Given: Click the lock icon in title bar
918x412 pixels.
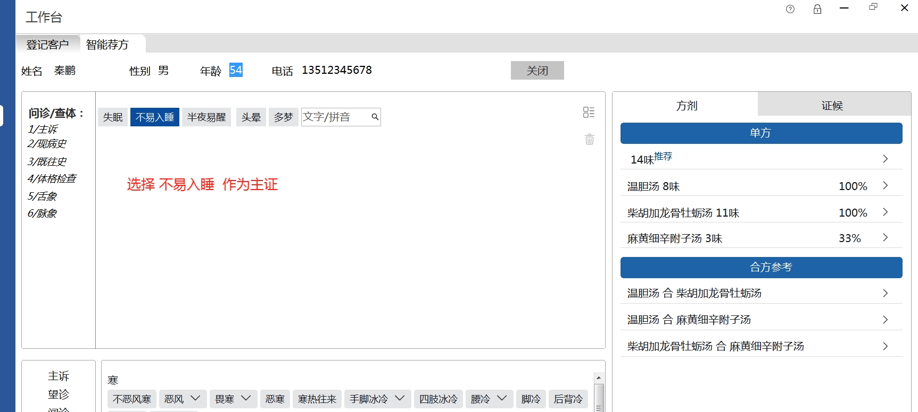Looking at the screenshot, I should pos(817,9).
